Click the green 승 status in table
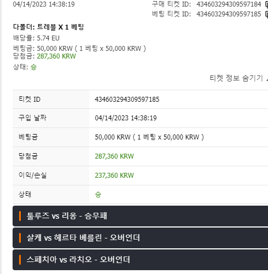 tap(98, 194)
